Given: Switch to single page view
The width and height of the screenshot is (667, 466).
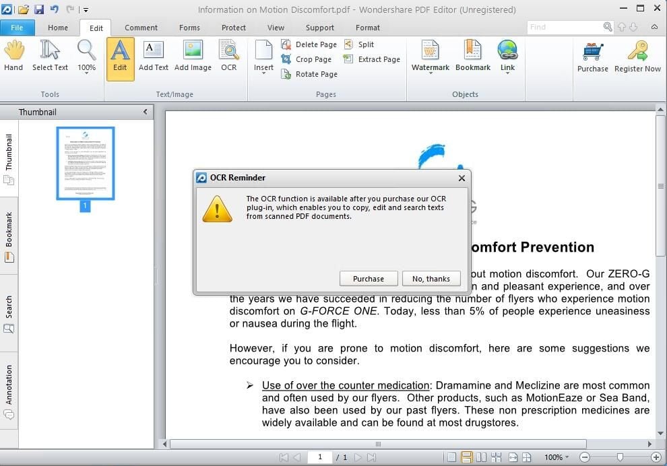Looking at the screenshot, I should [x=452, y=457].
